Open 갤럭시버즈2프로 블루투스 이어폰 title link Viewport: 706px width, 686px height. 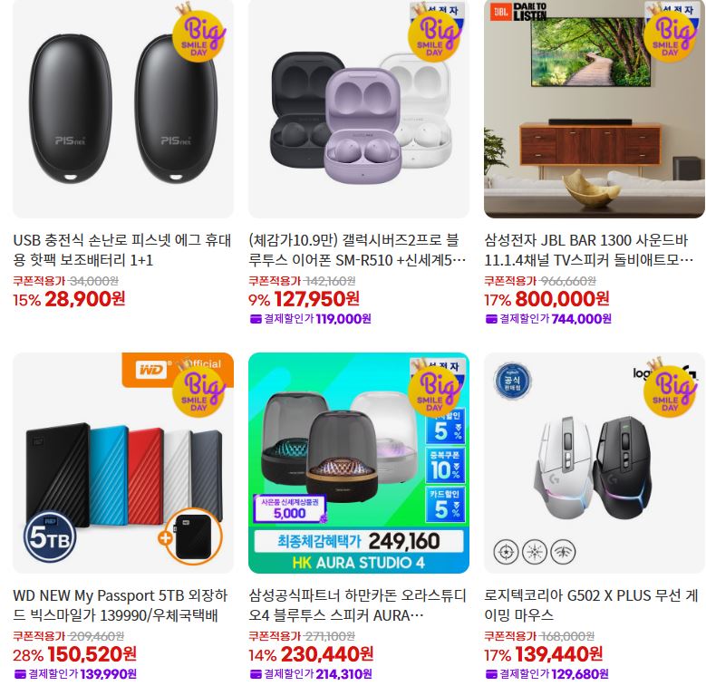357,250
